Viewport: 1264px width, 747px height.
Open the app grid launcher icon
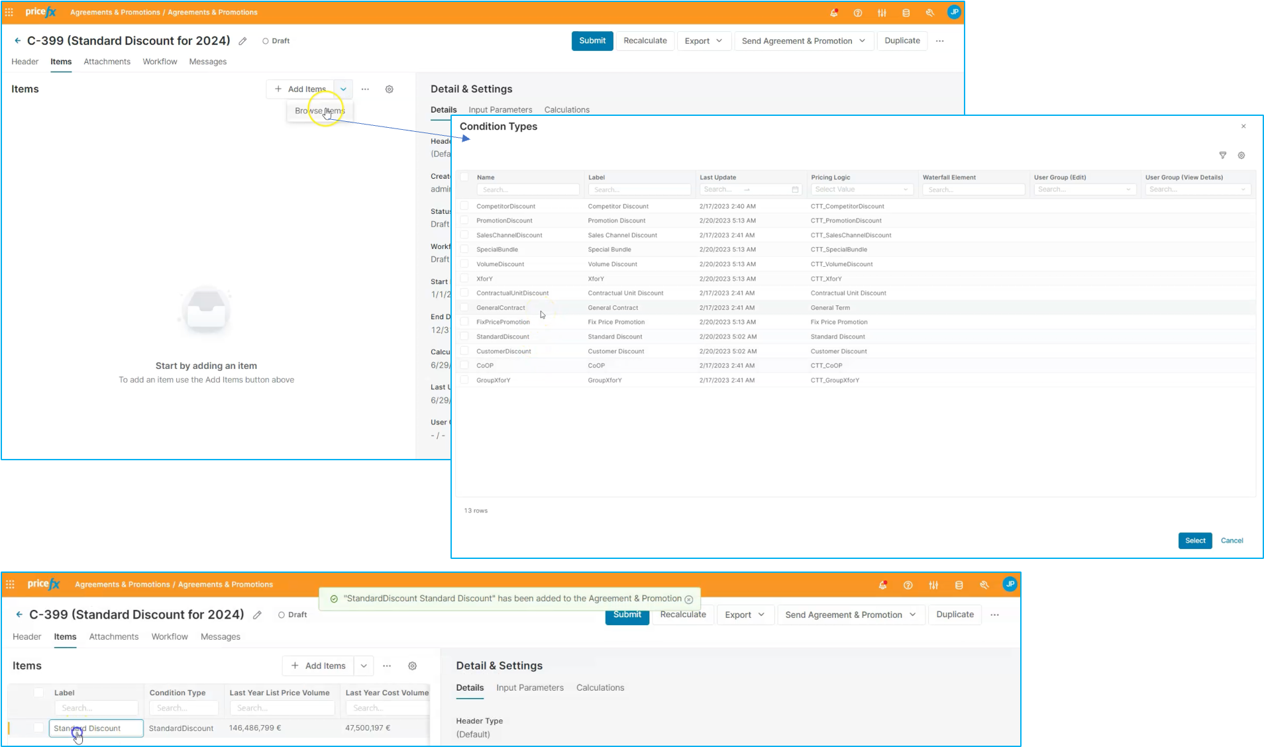pos(9,13)
